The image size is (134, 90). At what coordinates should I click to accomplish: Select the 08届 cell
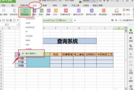[x=21, y=66]
